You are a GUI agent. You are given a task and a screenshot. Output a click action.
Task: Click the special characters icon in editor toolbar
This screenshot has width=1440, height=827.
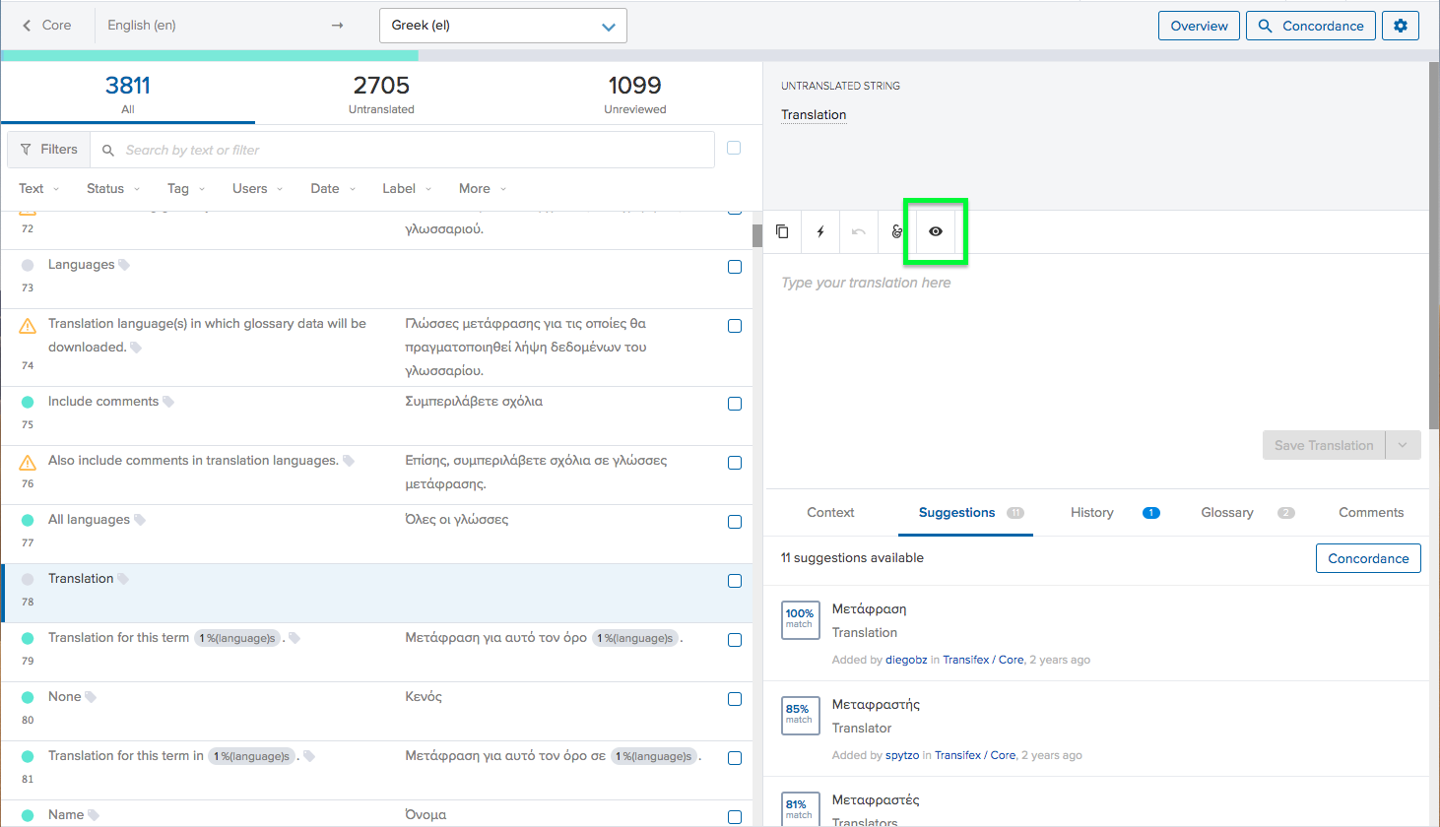point(896,231)
